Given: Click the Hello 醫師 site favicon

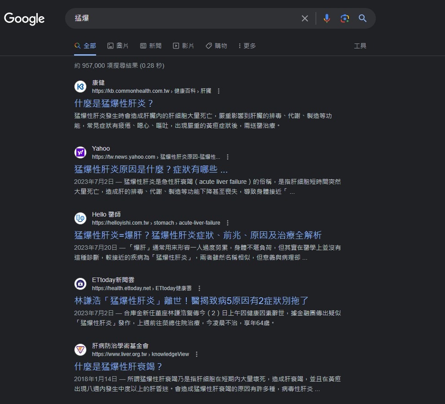Looking at the screenshot, I should (x=80, y=218).
